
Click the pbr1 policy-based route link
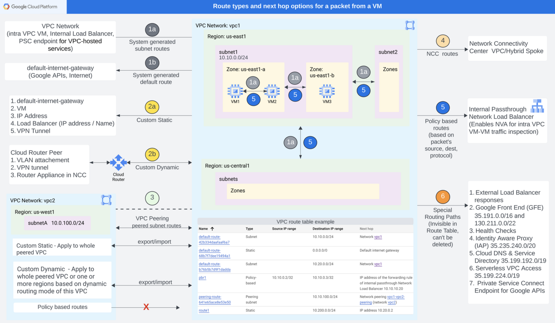point(202,278)
